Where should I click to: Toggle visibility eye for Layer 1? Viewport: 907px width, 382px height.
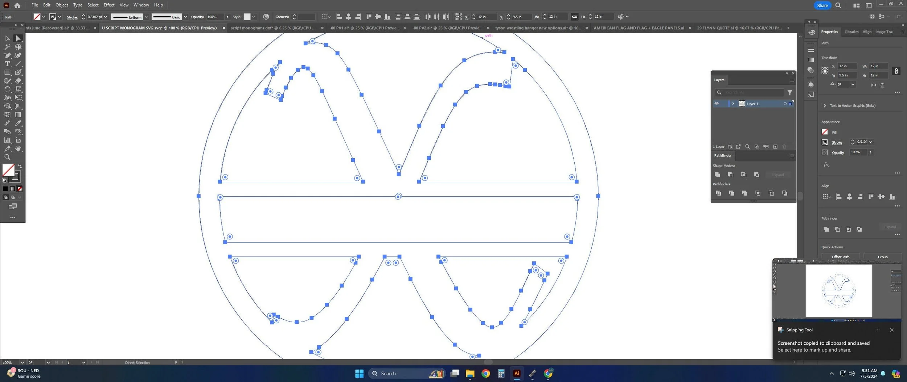[x=717, y=104]
